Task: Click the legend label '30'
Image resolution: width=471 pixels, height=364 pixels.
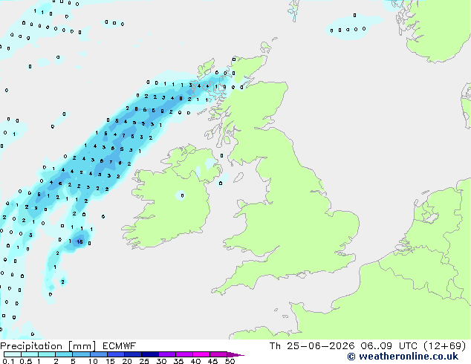Action: [161, 361]
